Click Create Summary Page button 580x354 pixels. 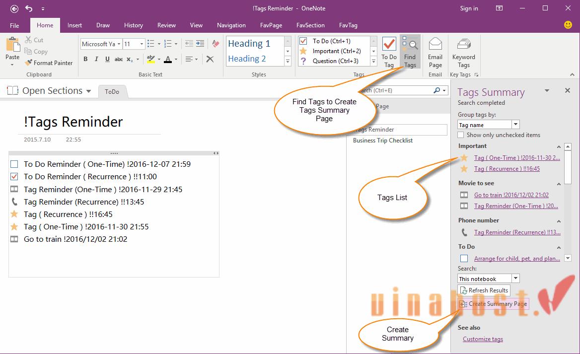pos(494,304)
